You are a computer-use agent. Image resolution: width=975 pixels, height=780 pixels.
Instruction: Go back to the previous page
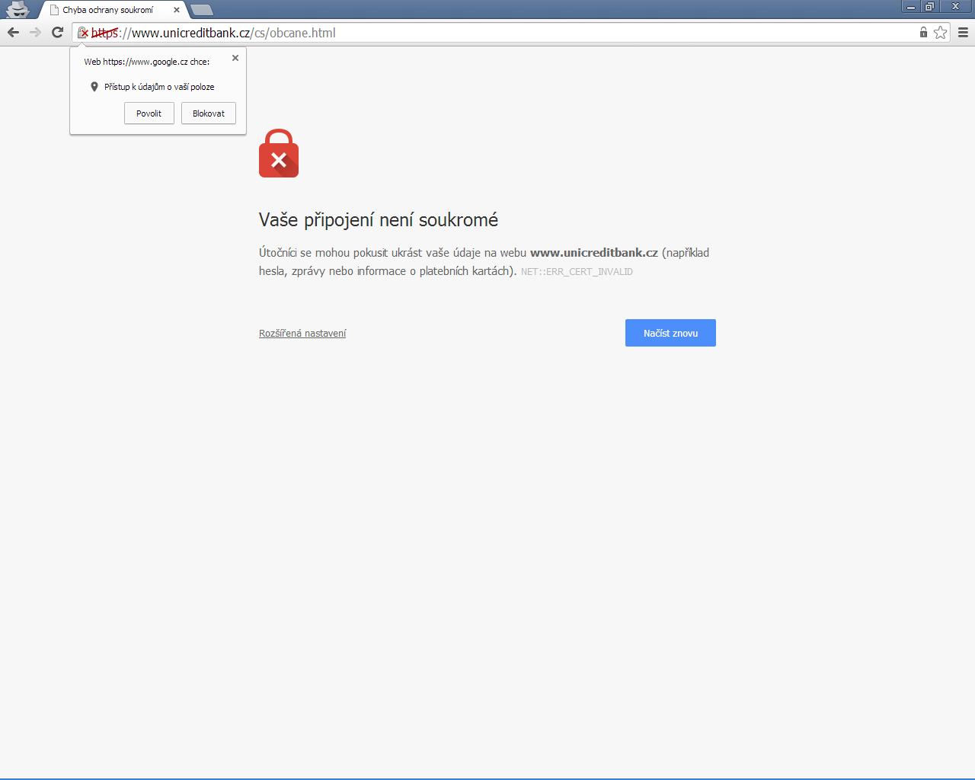pyautogui.click(x=13, y=32)
